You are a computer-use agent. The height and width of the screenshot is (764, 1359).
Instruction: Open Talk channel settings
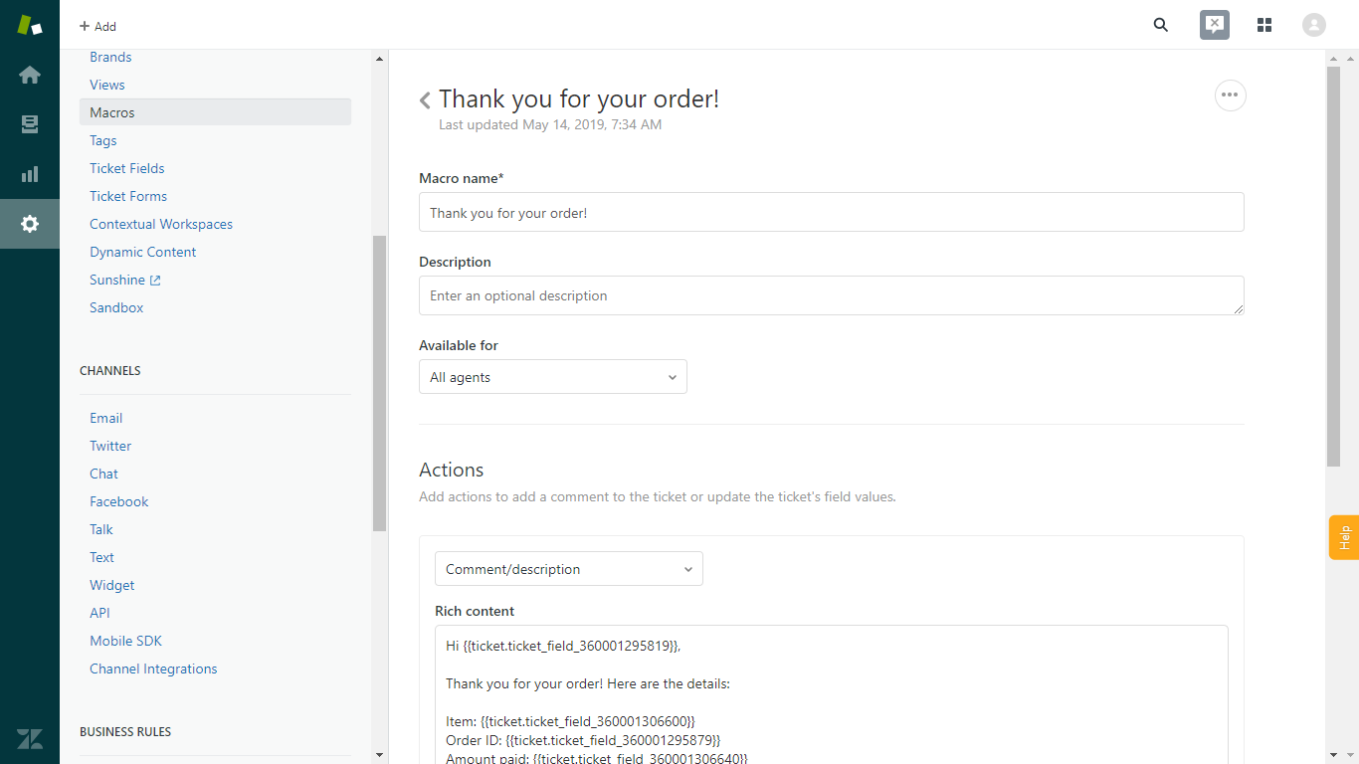pyautogui.click(x=101, y=529)
